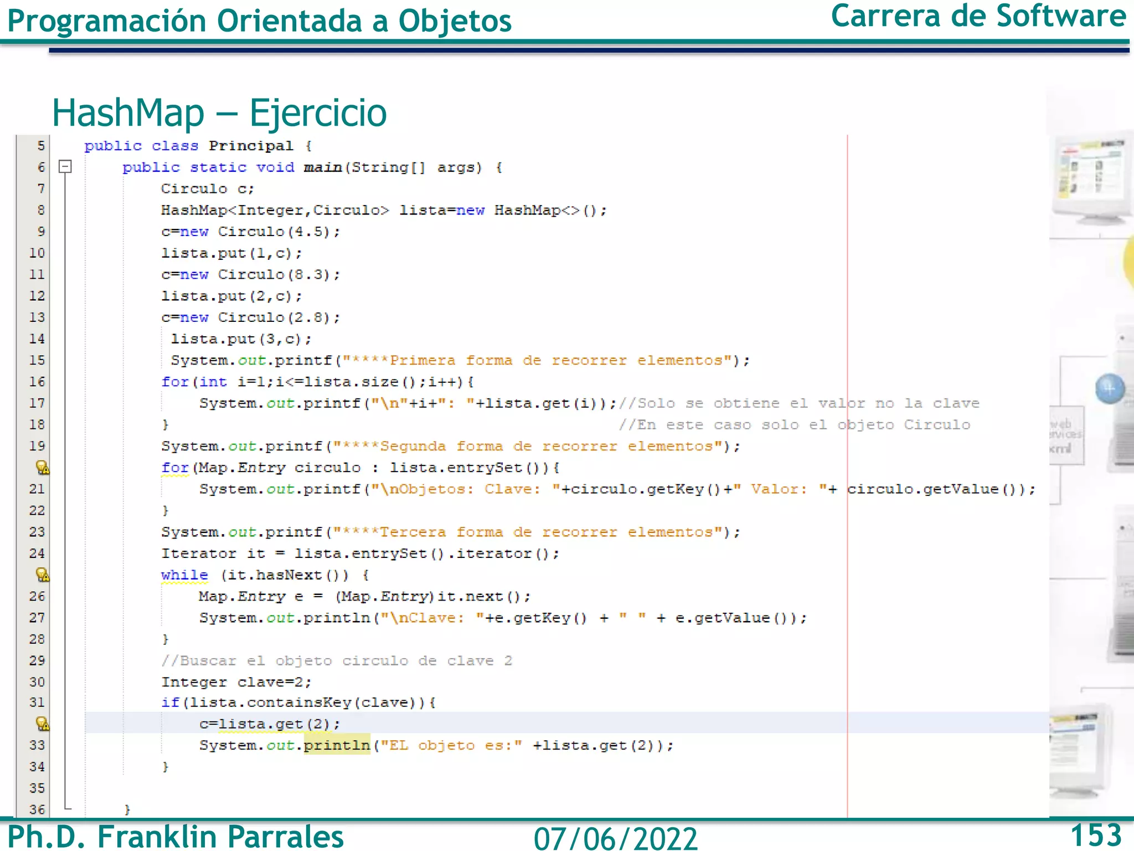The width and height of the screenshot is (1134, 851).
Task: Click line number 31 in the gutter
Action: (x=37, y=703)
